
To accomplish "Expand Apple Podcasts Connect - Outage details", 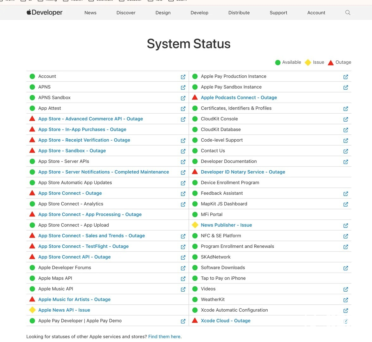I will point(239,98).
